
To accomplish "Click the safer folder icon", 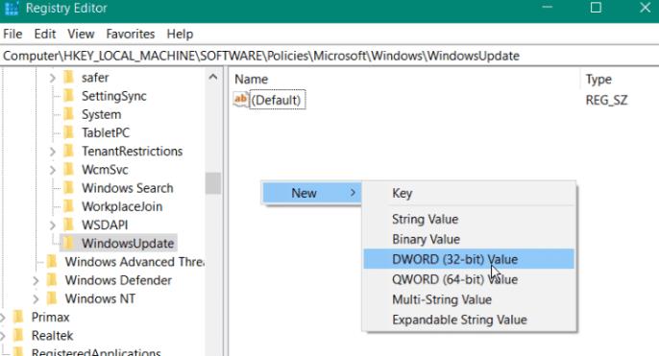I will (x=68, y=77).
